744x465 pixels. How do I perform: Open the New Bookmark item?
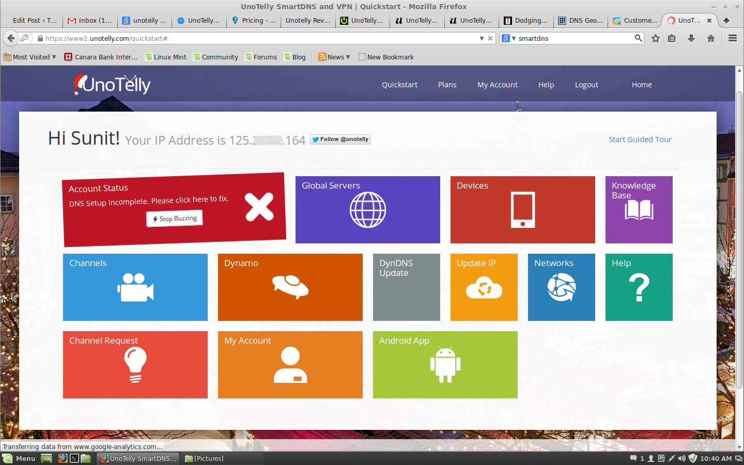(x=386, y=57)
